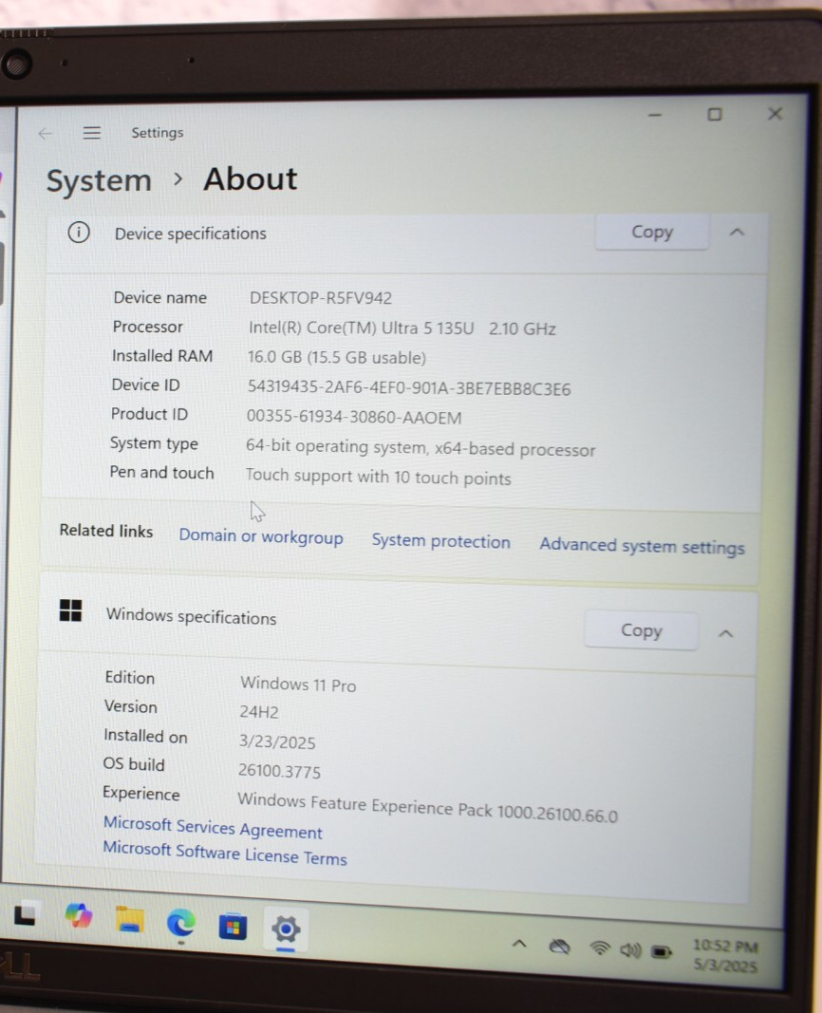This screenshot has height=1013, width=822.
Task: Click the volume speaker tray icon
Action: (x=630, y=949)
